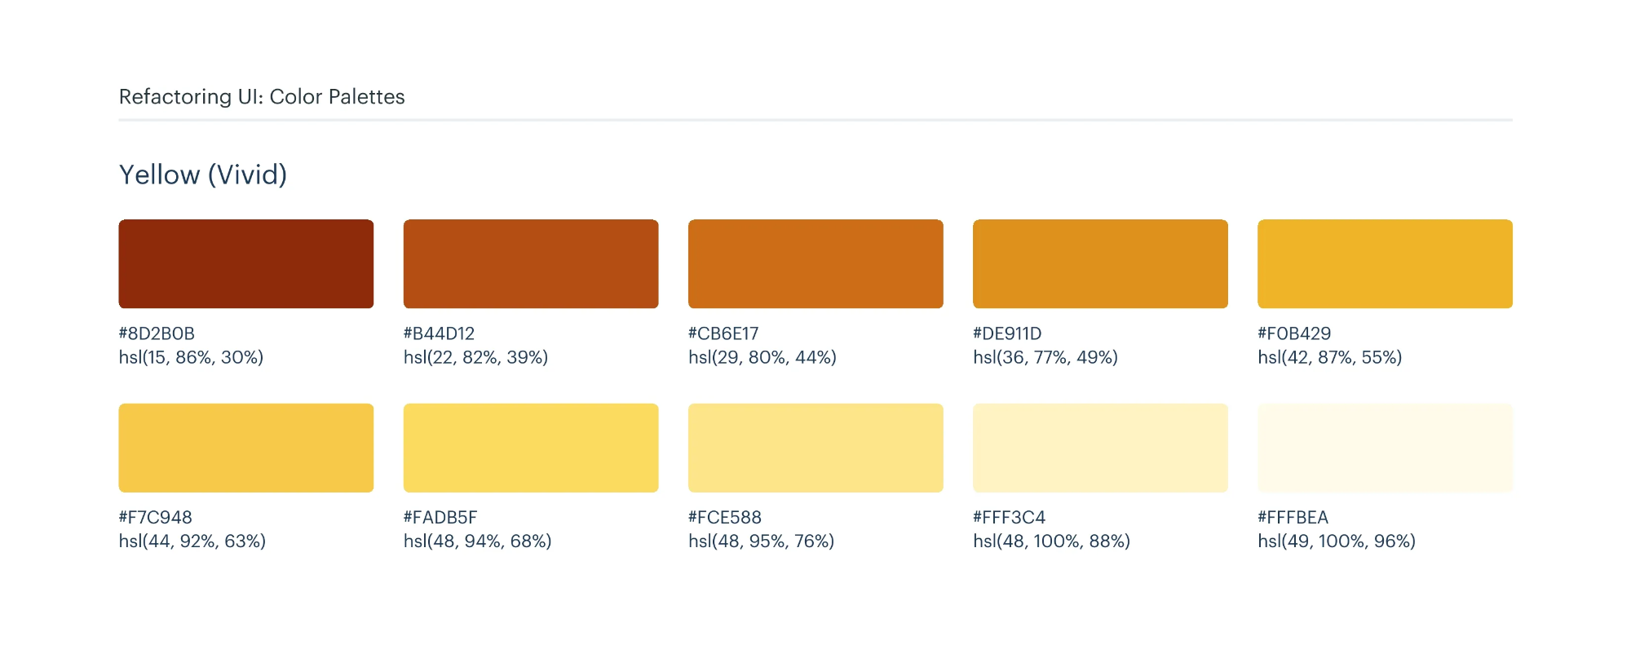Click the "Refactoring UI: Color Palettes" title
1631x645 pixels.
262,97
